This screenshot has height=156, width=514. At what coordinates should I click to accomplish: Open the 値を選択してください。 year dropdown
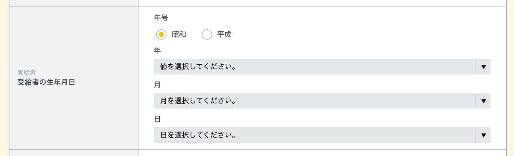click(322, 67)
